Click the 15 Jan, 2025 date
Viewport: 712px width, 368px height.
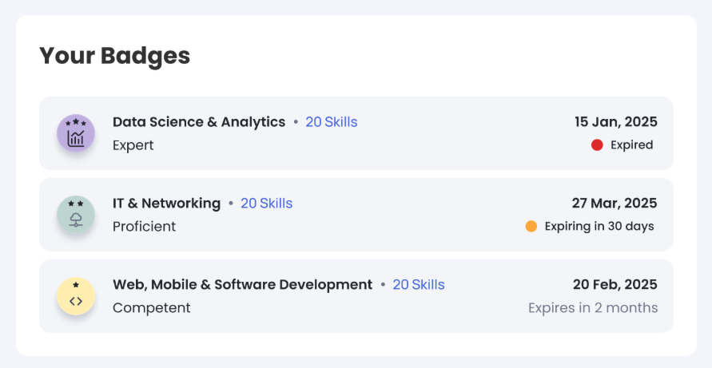(x=615, y=122)
